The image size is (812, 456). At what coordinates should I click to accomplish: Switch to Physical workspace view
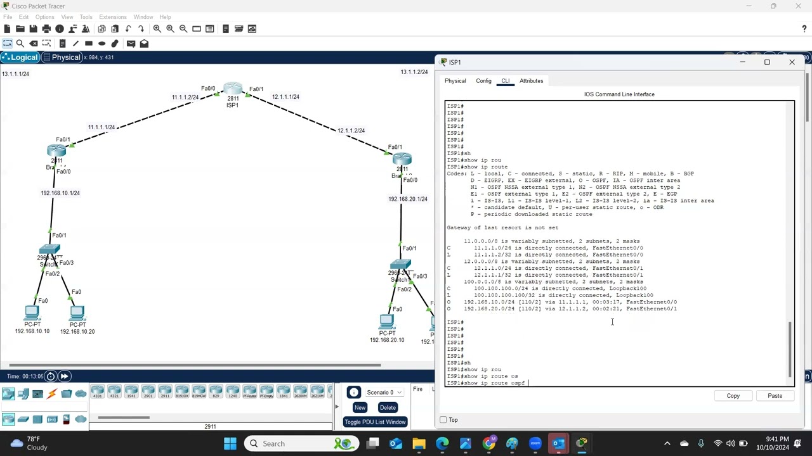pos(62,58)
